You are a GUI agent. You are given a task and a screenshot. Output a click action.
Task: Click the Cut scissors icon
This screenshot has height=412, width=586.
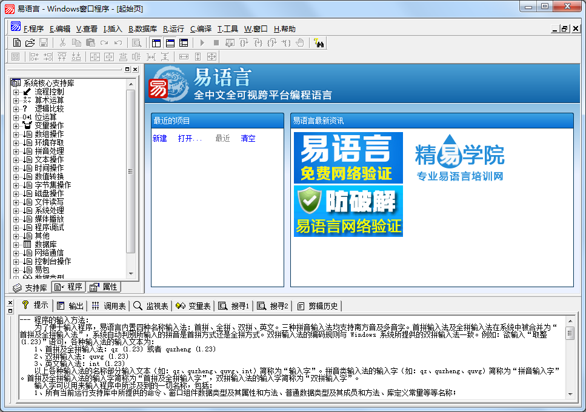tap(62, 43)
